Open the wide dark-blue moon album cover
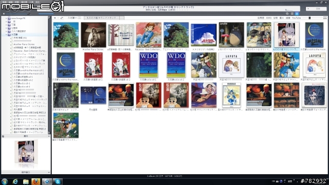This screenshot has width=329, height=185. click(x=94, y=95)
